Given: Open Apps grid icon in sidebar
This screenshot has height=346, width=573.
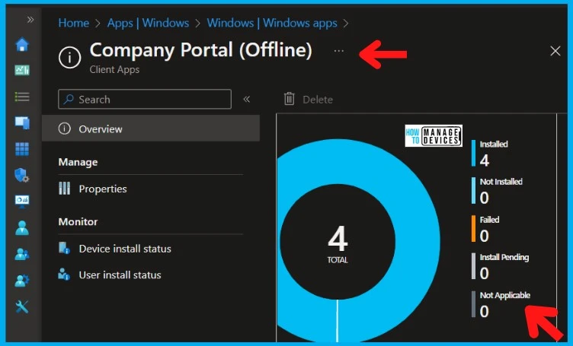Looking at the screenshot, I should pos(22,149).
